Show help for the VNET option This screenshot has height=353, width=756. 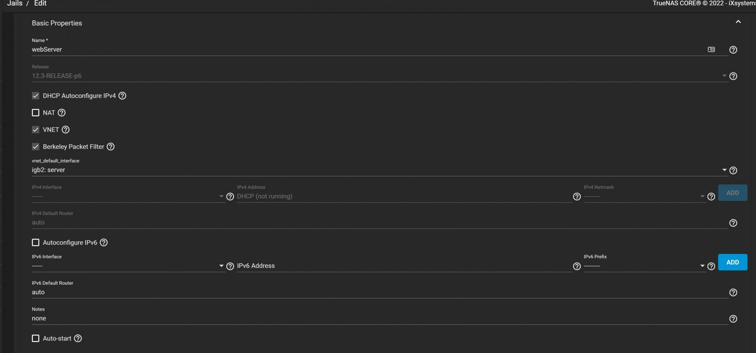[66, 130]
